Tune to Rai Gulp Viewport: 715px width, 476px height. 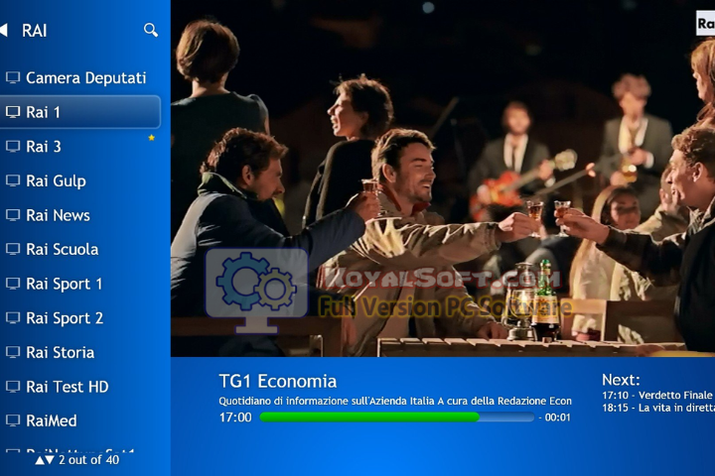[x=80, y=180]
